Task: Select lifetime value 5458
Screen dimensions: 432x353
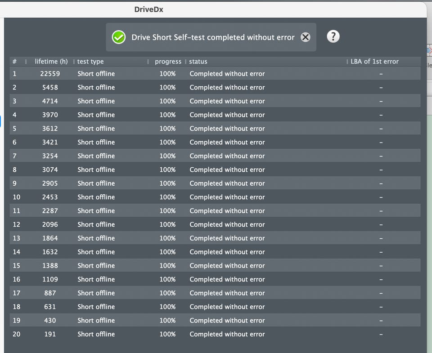Action: [50, 88]
